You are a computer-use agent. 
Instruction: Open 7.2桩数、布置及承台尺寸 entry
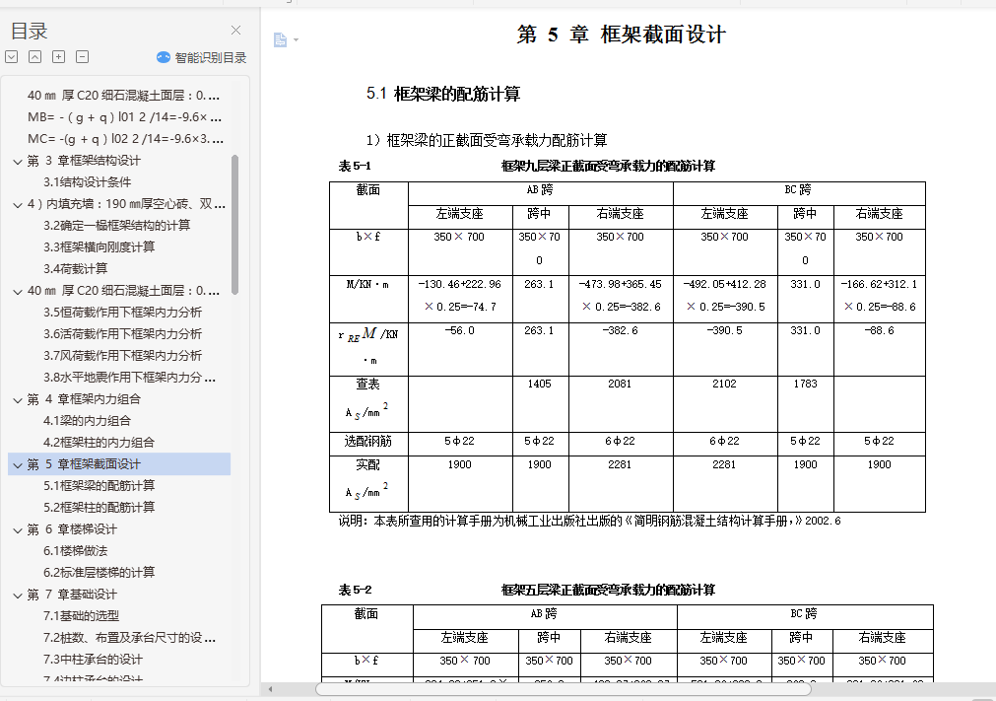click(x=130, y=638)
